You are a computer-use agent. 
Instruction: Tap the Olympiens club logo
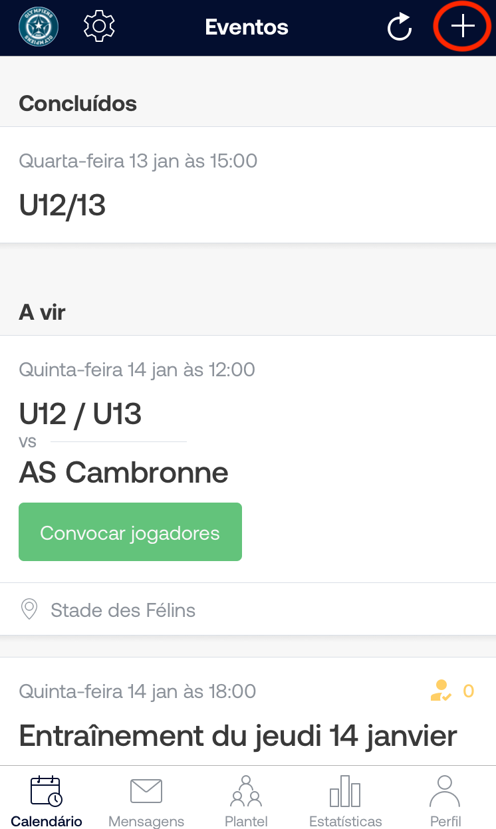click(39, 27)
